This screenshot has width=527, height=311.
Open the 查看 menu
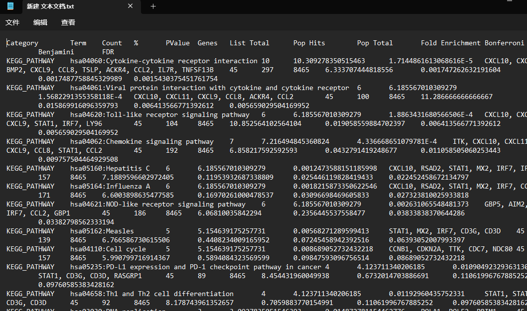pyautogui.click(x=68, y=22)
